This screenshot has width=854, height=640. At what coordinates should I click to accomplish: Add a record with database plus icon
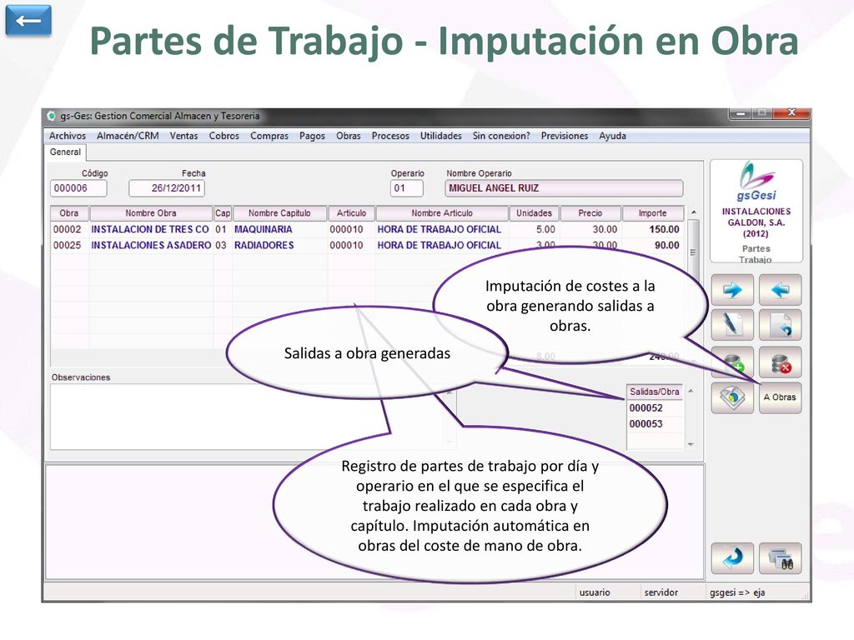coord(732,362)
